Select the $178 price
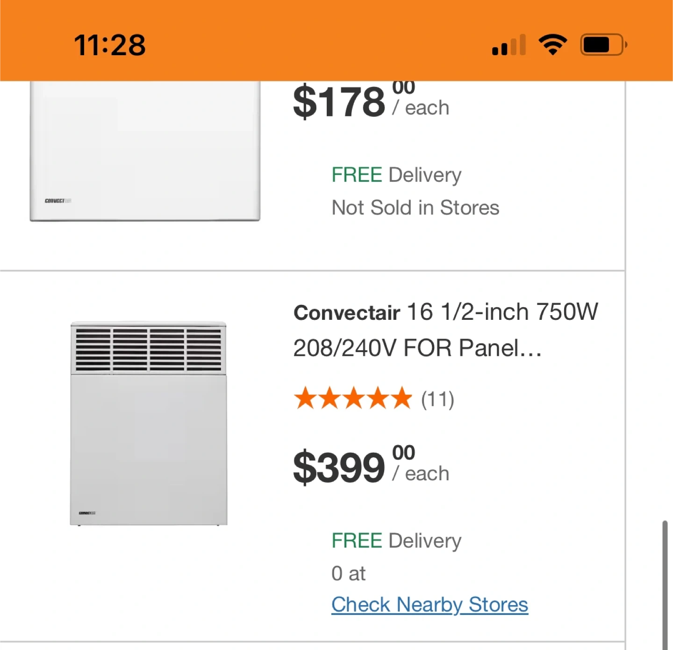673x650 pixels. click(339, 101)
